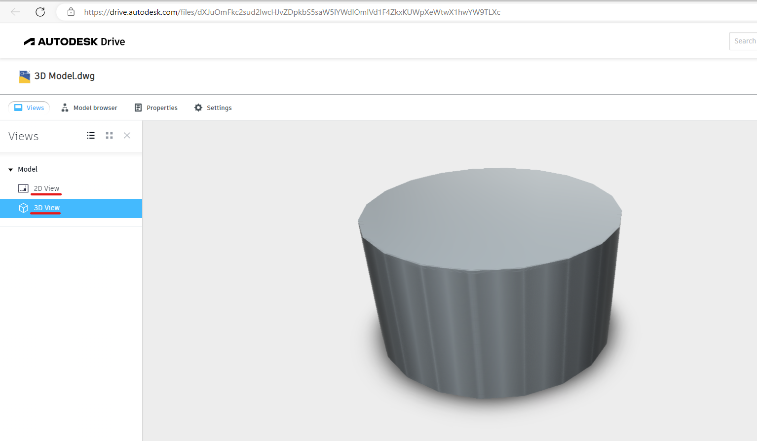Viewport: 757px width, 441px height.
Task: Click the Views monitor icon in the tab
Action: 19,107
